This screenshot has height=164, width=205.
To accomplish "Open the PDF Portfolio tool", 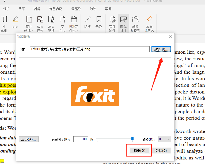I will [74, 24].
